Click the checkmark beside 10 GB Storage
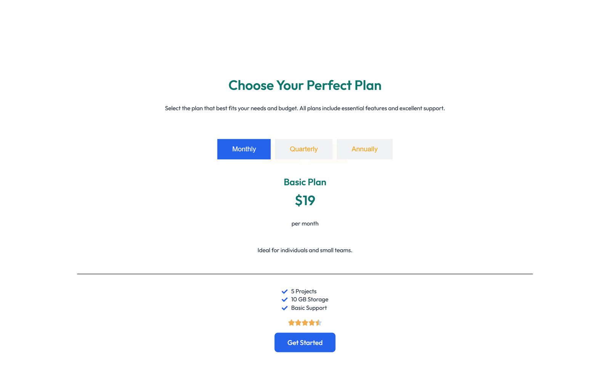Screen dimensions: 610x373 (284, 299)
